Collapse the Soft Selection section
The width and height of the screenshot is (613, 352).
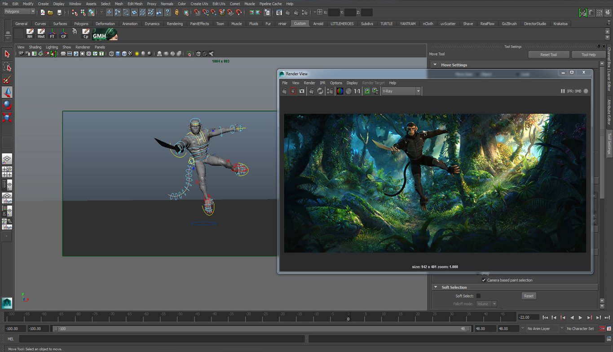[x=435, y=287]
